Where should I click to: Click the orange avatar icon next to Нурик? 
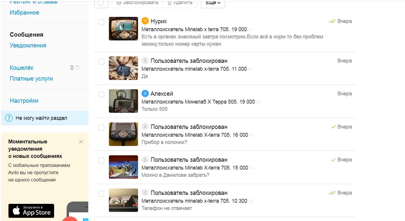pos(145,21)
